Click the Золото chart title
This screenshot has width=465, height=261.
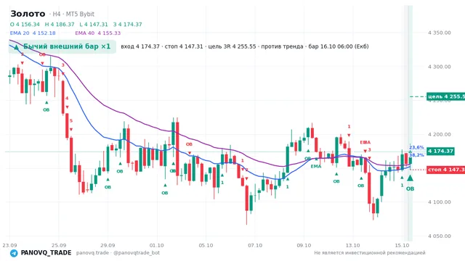pos(28,14)
